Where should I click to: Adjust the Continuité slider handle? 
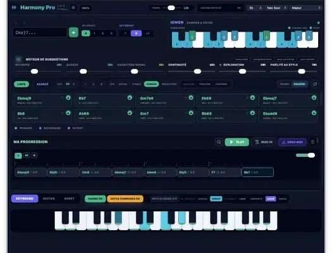(x=197, y=71)
